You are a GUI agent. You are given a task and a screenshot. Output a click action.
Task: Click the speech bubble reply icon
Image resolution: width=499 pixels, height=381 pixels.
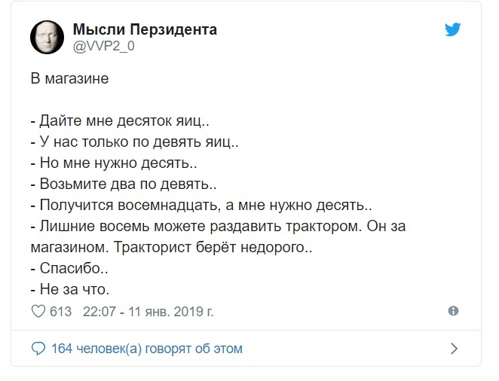click(38, 349)
